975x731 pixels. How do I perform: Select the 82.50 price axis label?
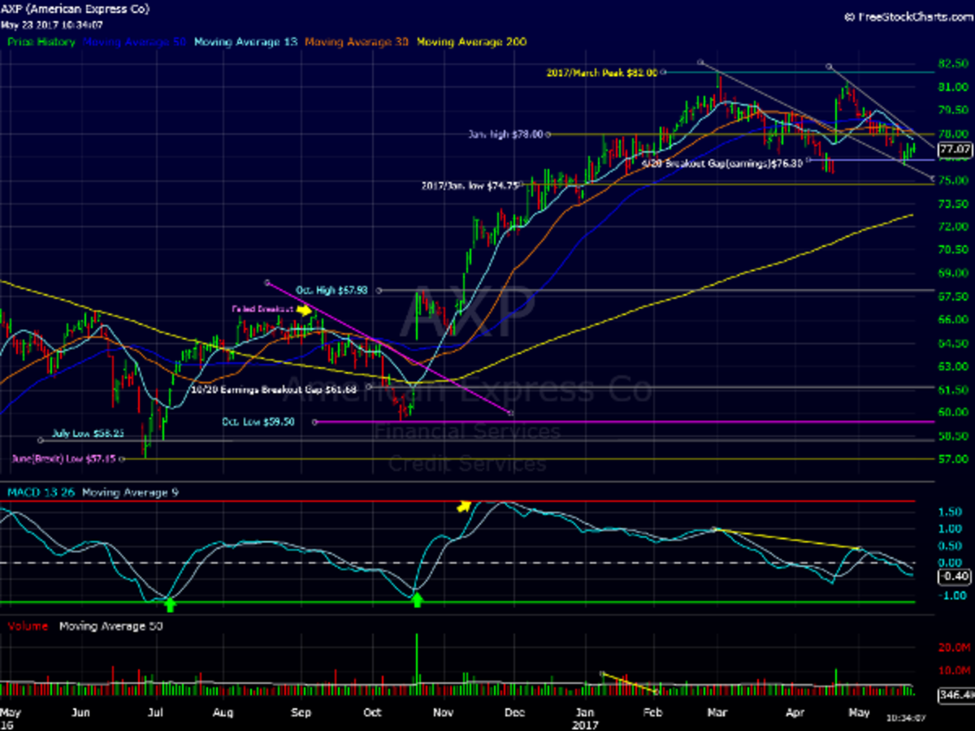tap(952, 63)
